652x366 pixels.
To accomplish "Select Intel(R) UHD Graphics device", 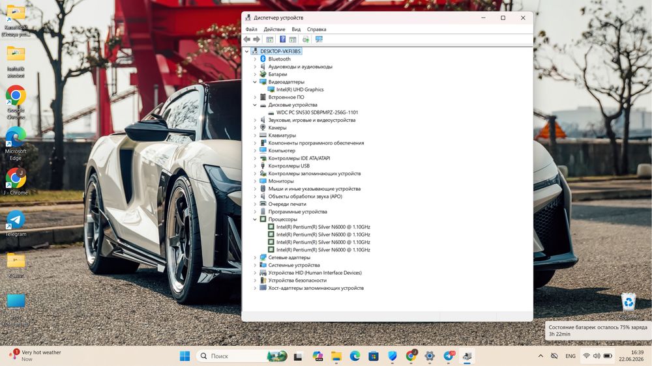I will pyautogui.click(x=300, y=89).
